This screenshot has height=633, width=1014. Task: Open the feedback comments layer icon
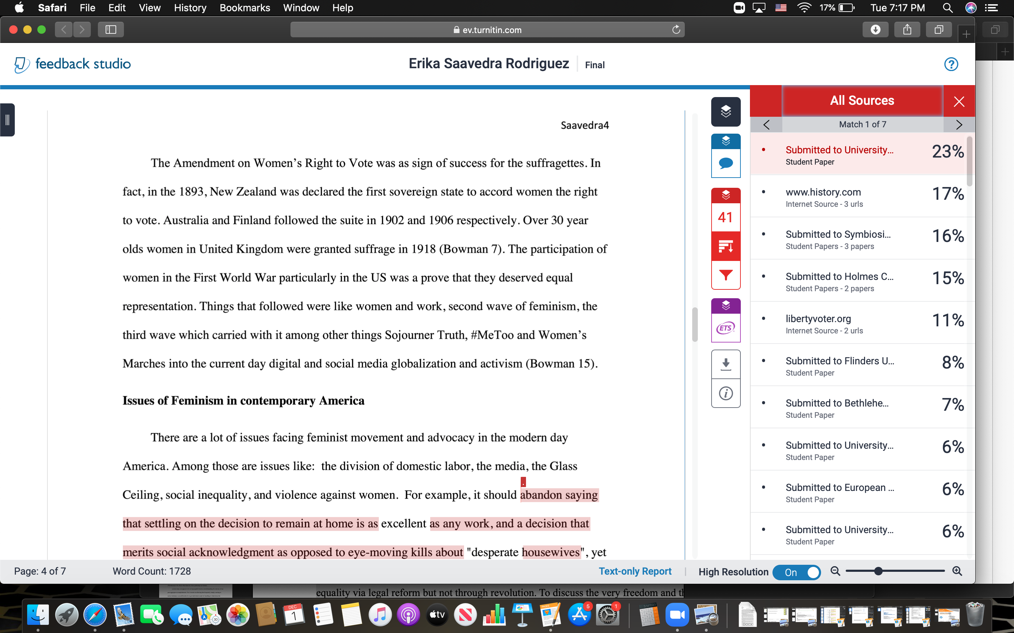click(726, 163)
